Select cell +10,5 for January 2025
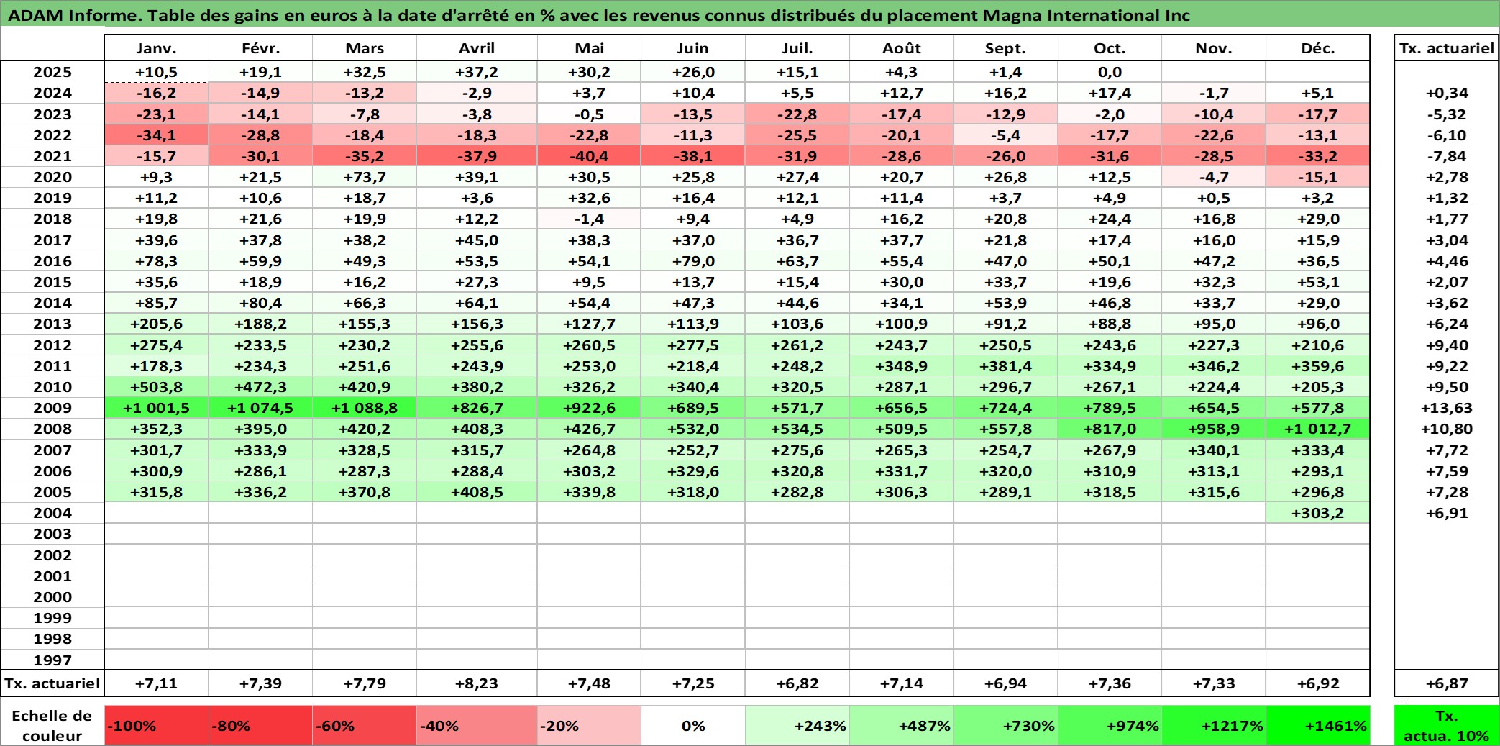Screen dimensions: 1500x746 (x=156, y=72)
